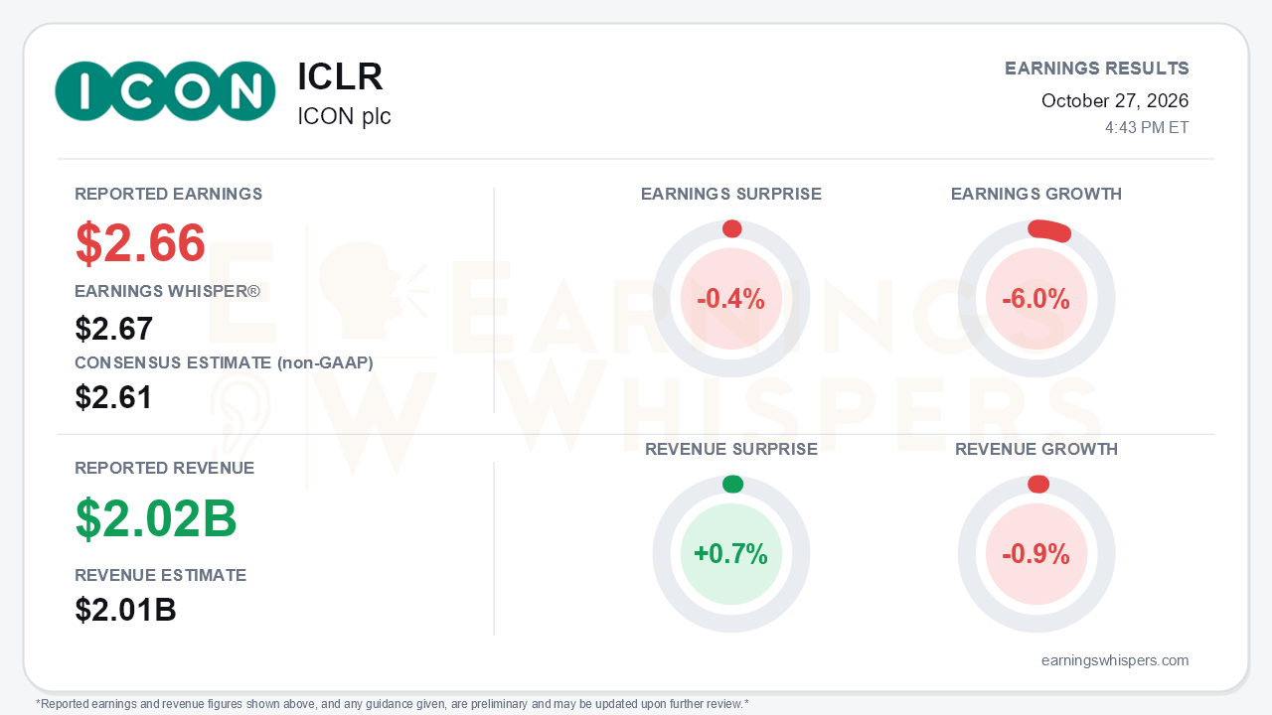Click the Reported Revenue label
This screenshot has height=715, width=1272.
point(164,468)
